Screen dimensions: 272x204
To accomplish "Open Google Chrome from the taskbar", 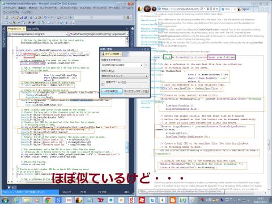I will click(x=48, y=200).
